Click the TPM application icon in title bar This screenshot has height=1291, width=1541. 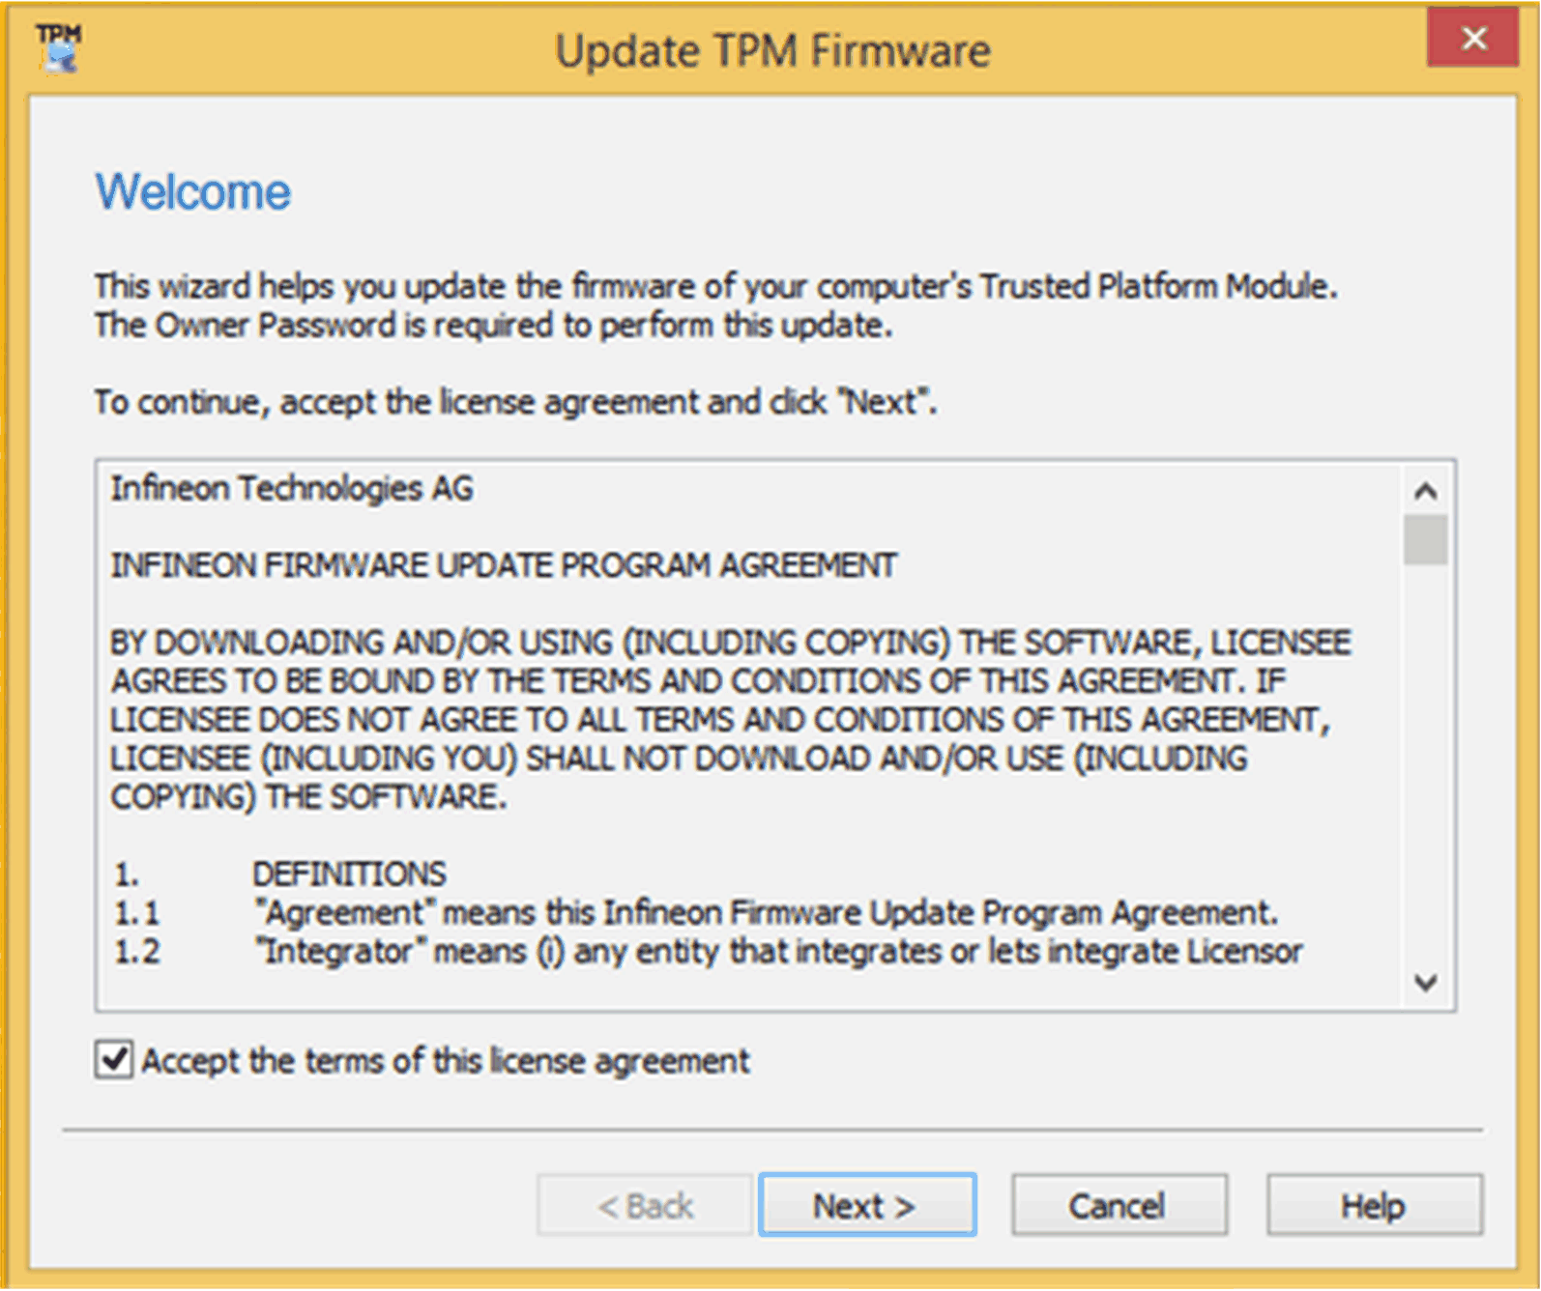click(x=59, y=48)
